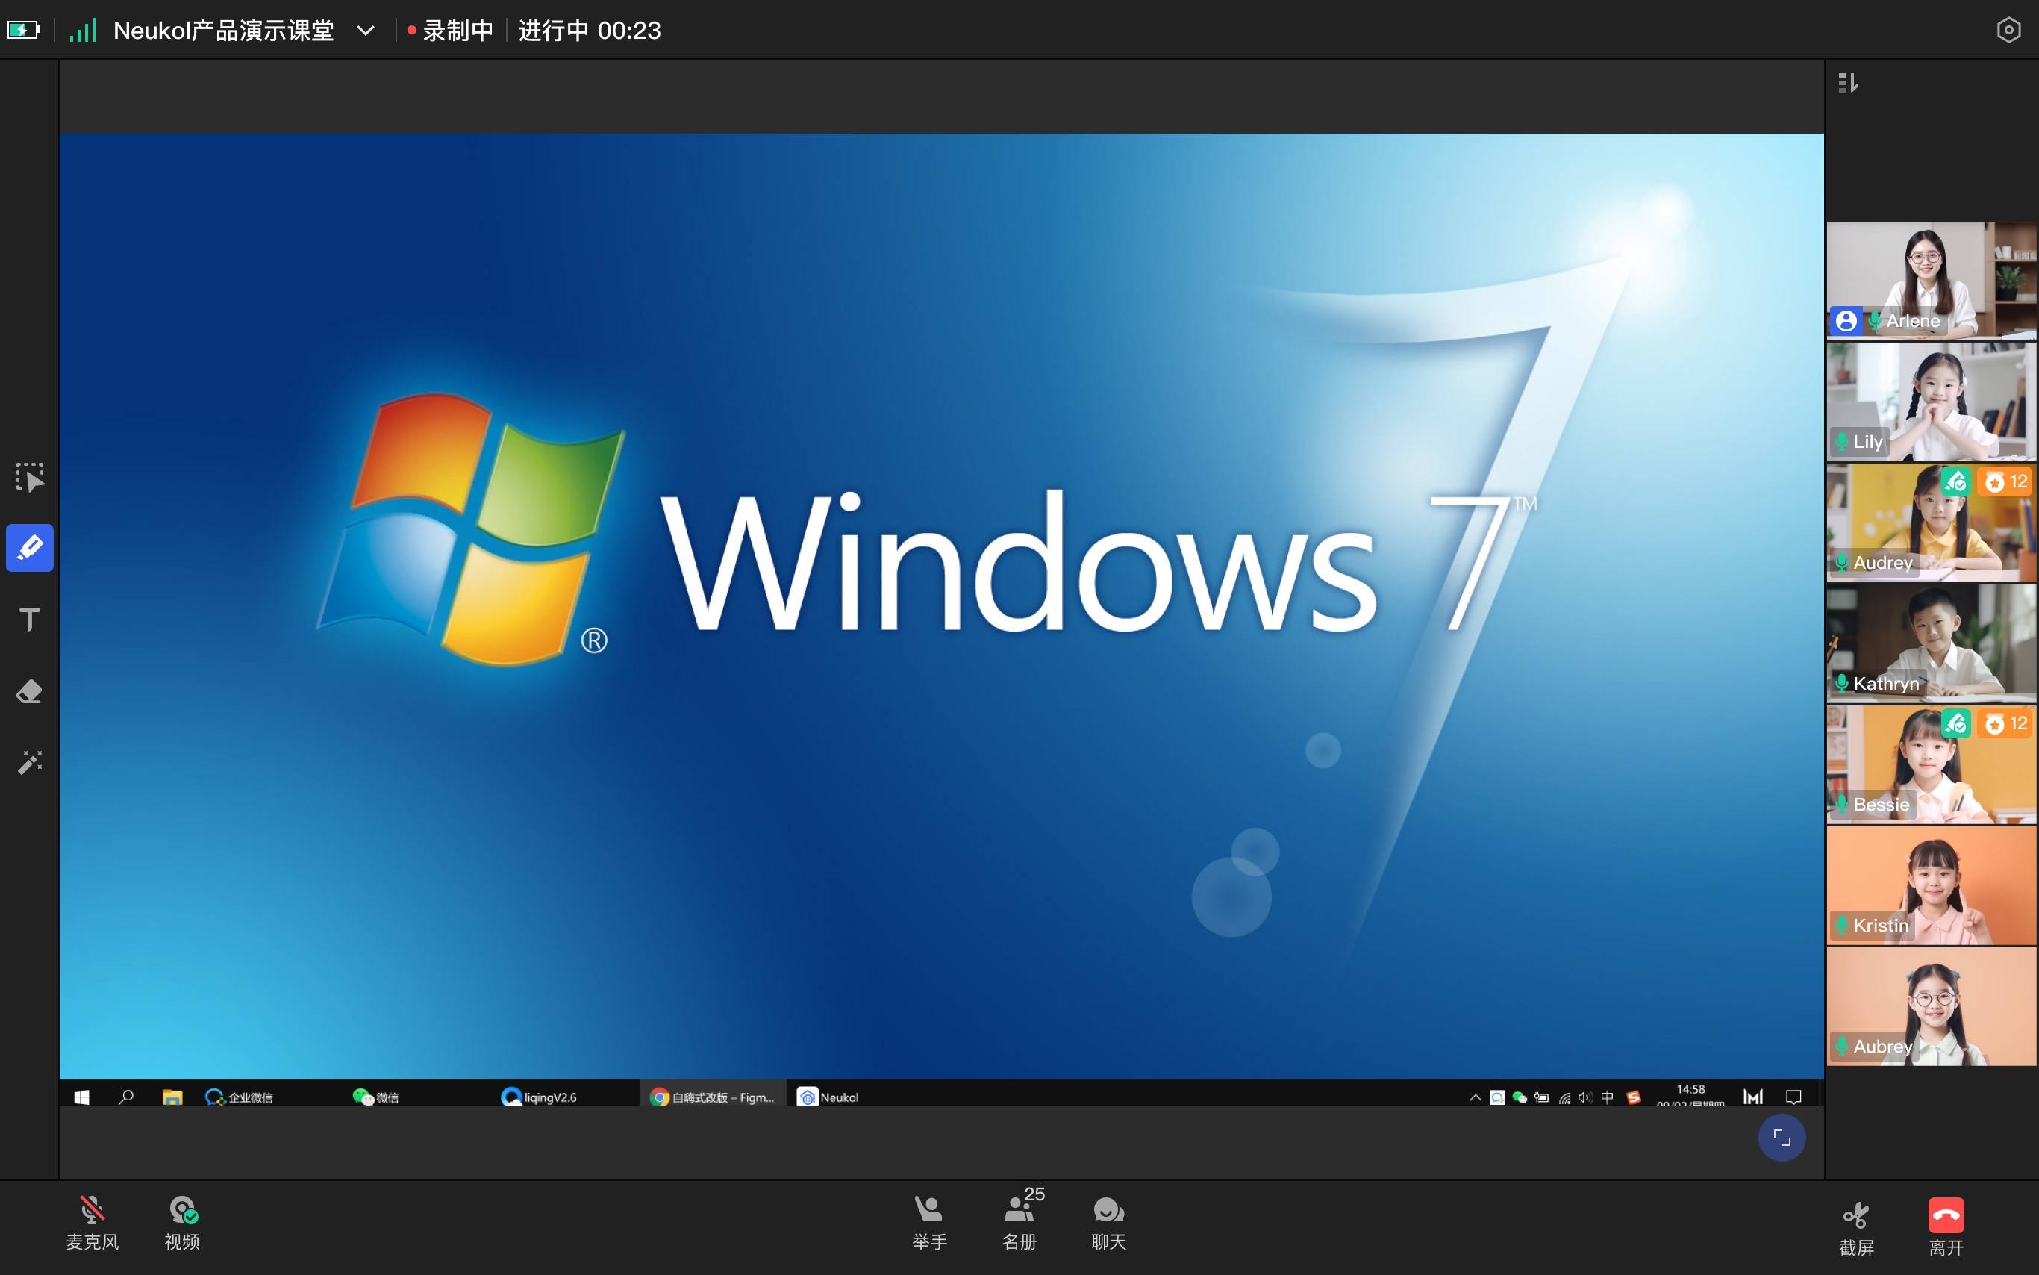Select the Text tool
This screenshot has height=1275, width=2039.
click(30, 620)
